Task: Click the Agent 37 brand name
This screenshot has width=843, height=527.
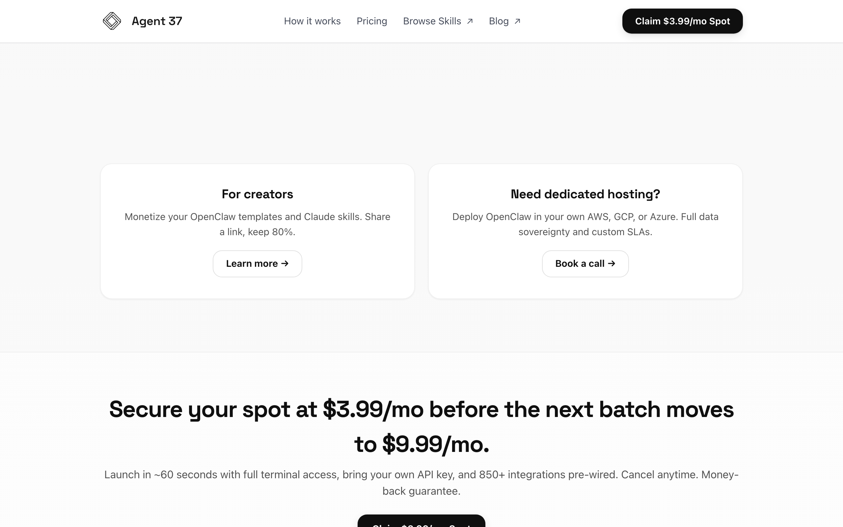Action: tap(157, 21)
